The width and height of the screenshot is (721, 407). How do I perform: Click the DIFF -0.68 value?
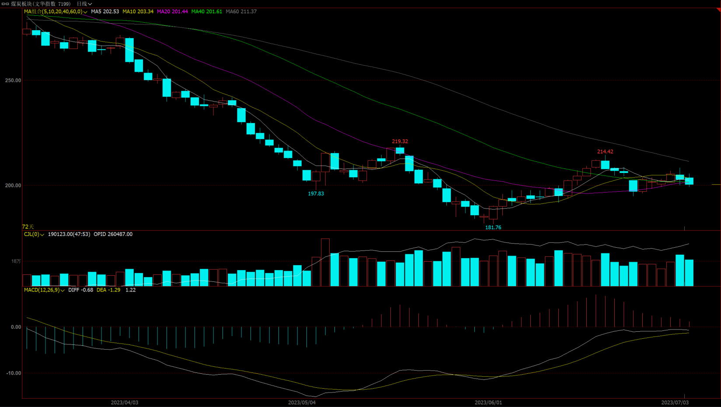coord(81,290)
